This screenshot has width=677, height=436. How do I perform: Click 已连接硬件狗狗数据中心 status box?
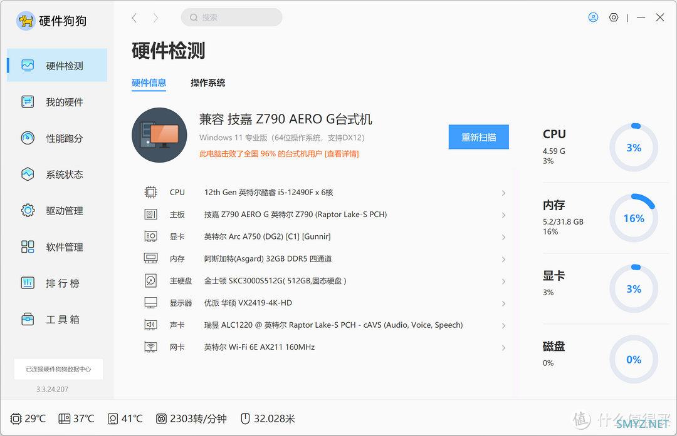point(58,369)
